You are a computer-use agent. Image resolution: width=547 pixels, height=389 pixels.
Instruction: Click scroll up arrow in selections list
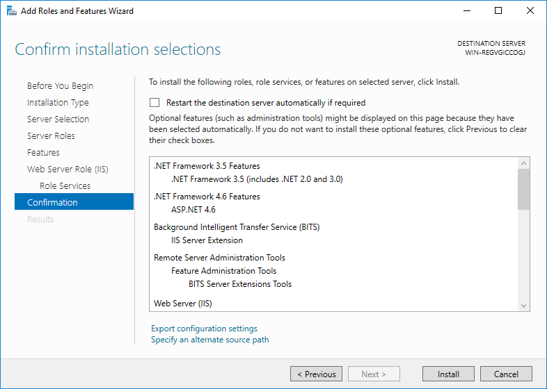coord(524,163)
